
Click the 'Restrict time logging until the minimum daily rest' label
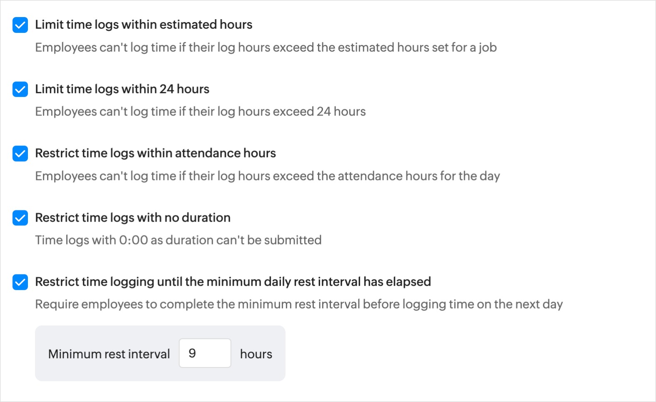coord(233,281)
